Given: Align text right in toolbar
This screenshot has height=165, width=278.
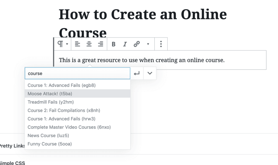Looking at the screenshot, I should pos(101,44).
